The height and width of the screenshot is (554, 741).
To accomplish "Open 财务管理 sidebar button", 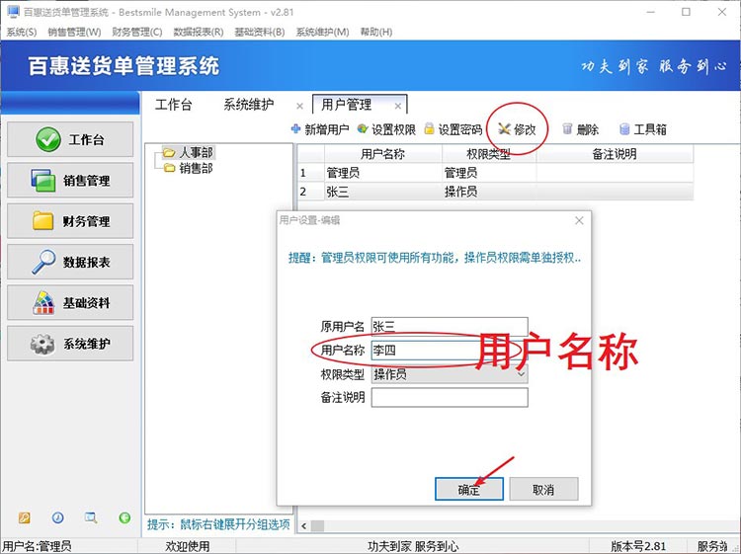I will pyautogui.click(x=70, y=221).
